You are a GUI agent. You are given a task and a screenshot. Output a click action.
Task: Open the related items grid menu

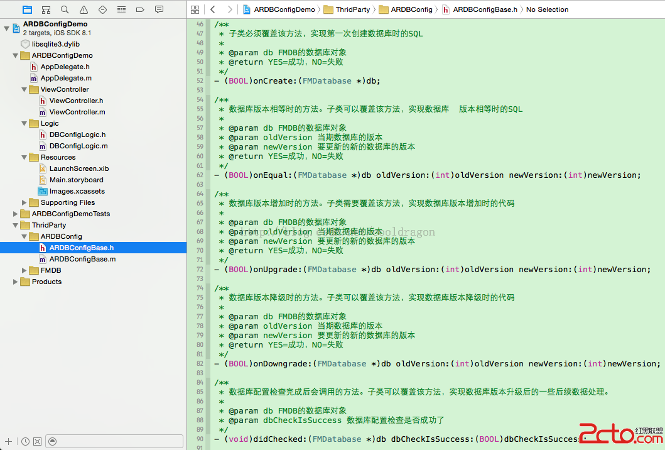pos(195,9)
